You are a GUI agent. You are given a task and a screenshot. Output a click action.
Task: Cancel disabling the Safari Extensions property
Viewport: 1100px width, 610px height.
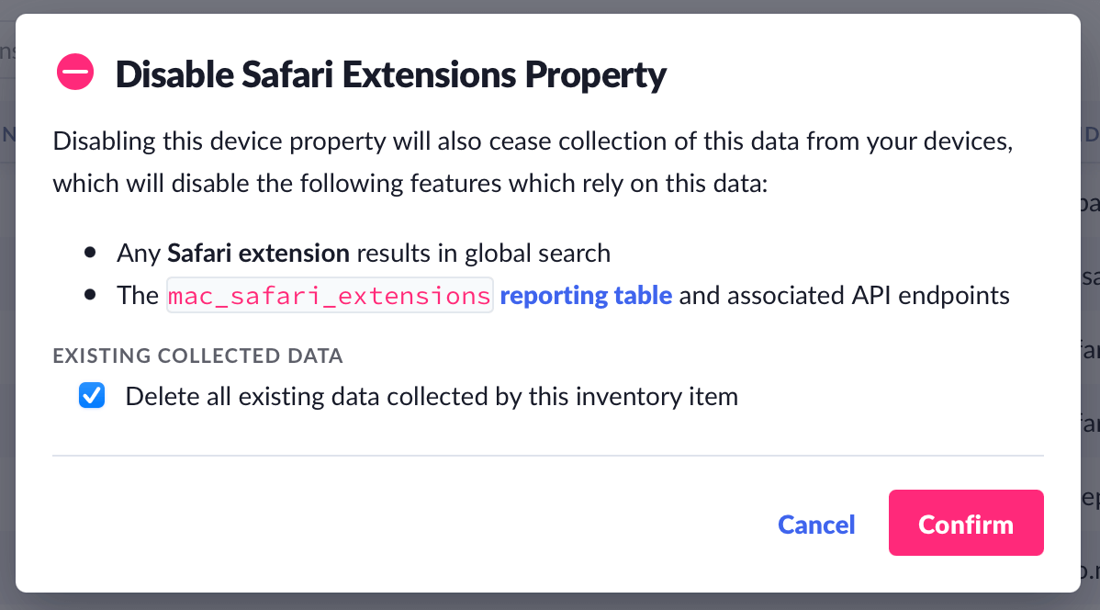pos(816,525)
